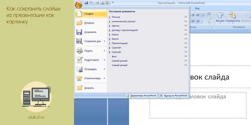
Task: Click the Печать printer icon
Action: click(x=79, y=51)
